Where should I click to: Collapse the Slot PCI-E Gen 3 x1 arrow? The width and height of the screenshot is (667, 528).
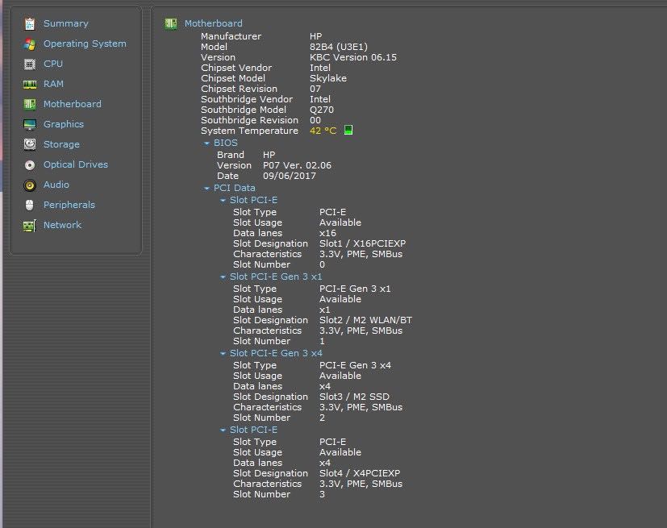click(223, 276)
